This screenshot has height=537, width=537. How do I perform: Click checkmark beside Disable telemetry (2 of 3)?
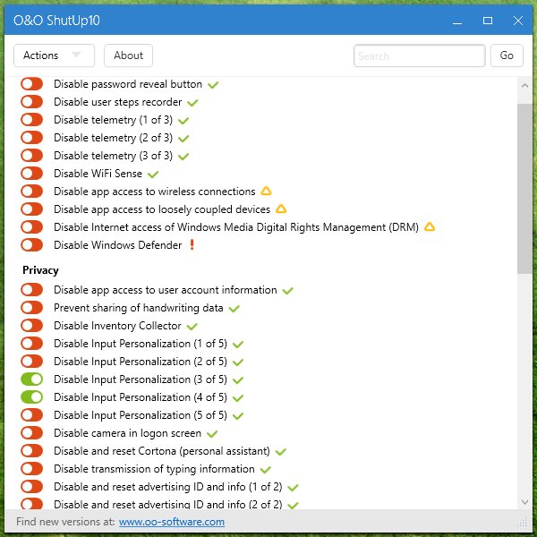coord(183,139)
